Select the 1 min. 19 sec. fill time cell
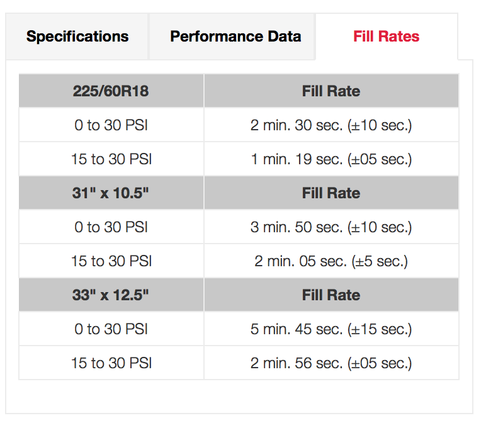The width and height of the screenshot is (481, 423). pyautogui.click(x=331, y=159)
